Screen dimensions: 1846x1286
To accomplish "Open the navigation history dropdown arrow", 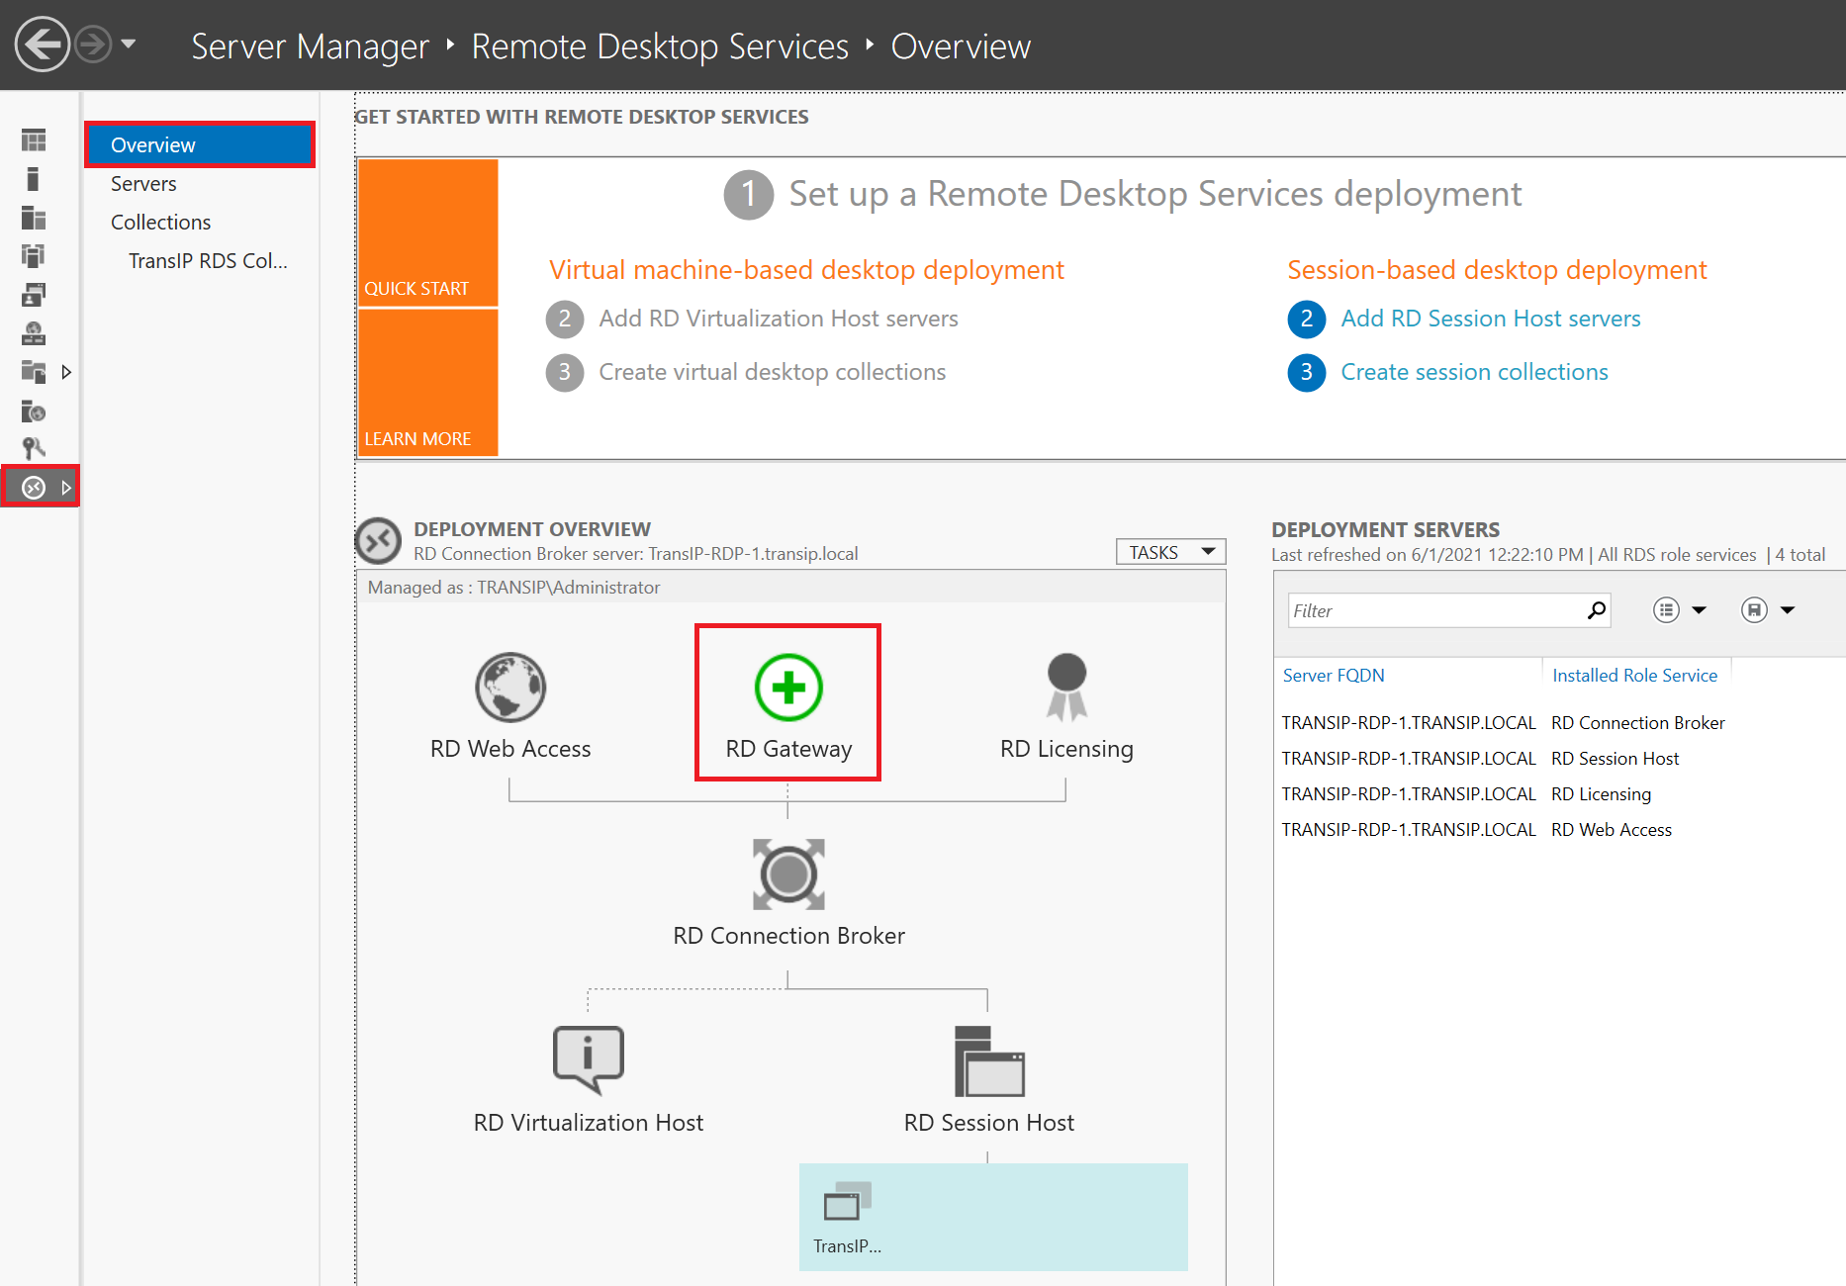I will tap(129, 45).
